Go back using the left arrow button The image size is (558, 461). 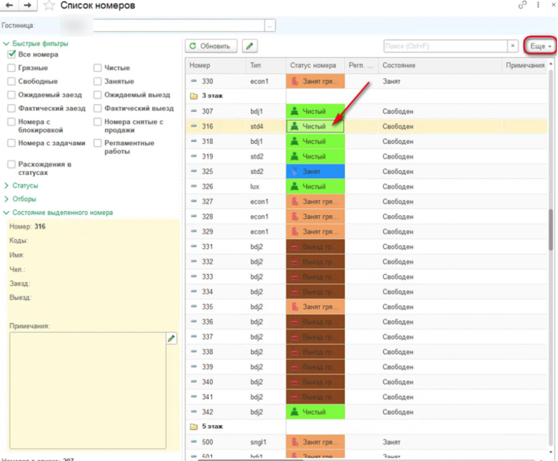coord(10,5)
